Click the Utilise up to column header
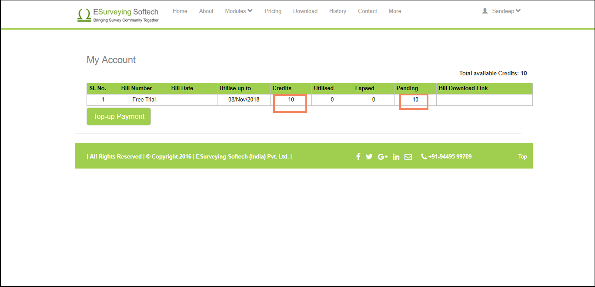595x287 pixels. [x=244, y=88]
